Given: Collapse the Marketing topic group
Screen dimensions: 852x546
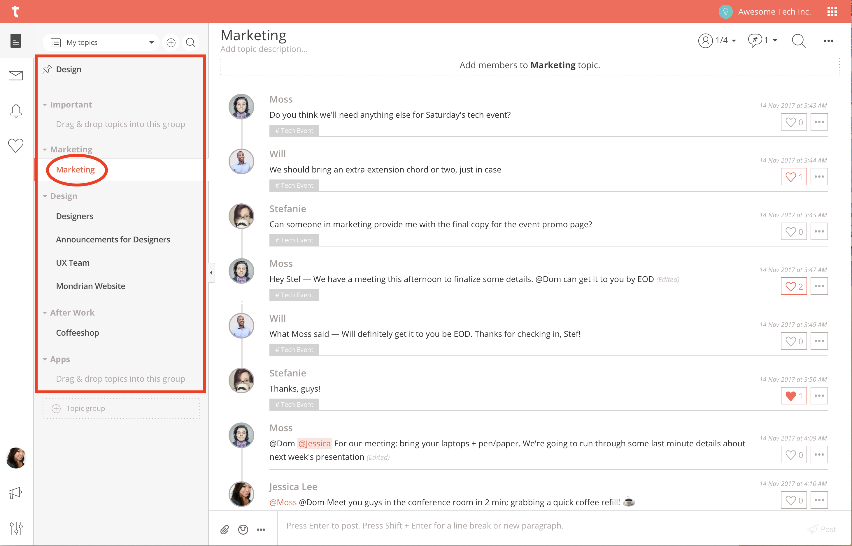Looking at the screenshot, I should tap(45, 150).
